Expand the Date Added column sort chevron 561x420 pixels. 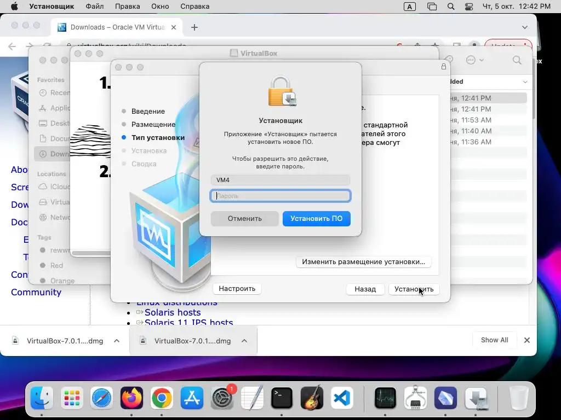(525, 82)
